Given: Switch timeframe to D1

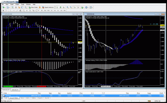Looking at the screenshot, I should pyautogui.click(x=58, y=10).
